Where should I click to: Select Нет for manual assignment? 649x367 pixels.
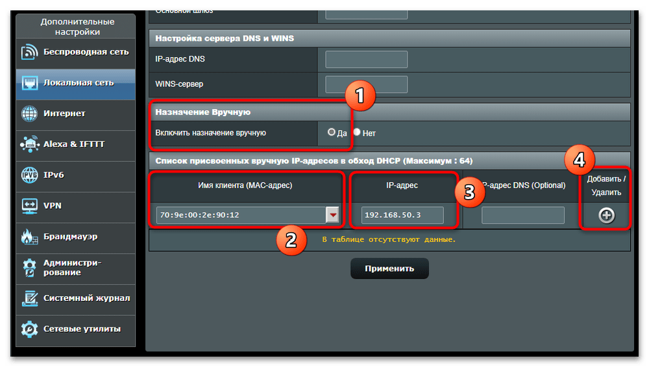(357, 132)
